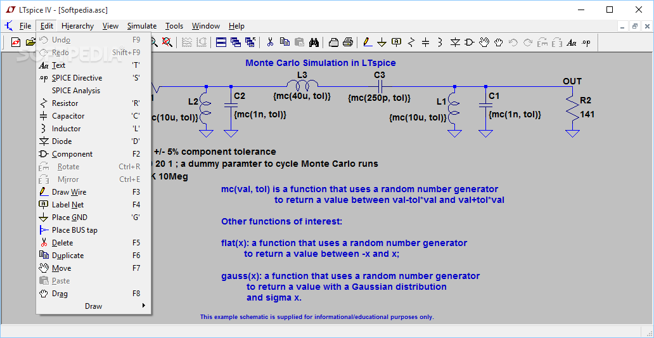
Task: Click the Cut scissors toolbar icon
Action: coord(270,42)
